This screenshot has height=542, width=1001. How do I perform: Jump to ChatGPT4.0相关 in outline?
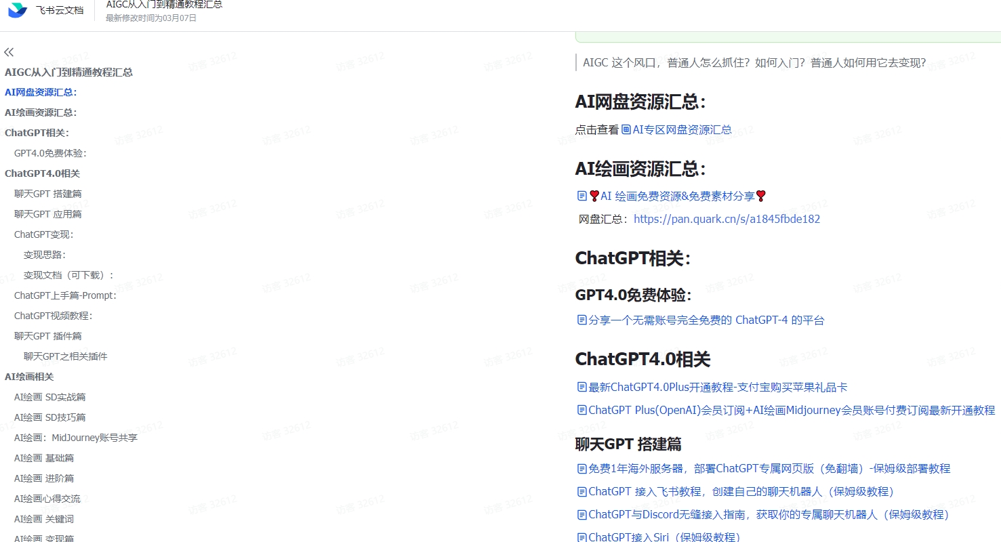(x=42, y=173)
